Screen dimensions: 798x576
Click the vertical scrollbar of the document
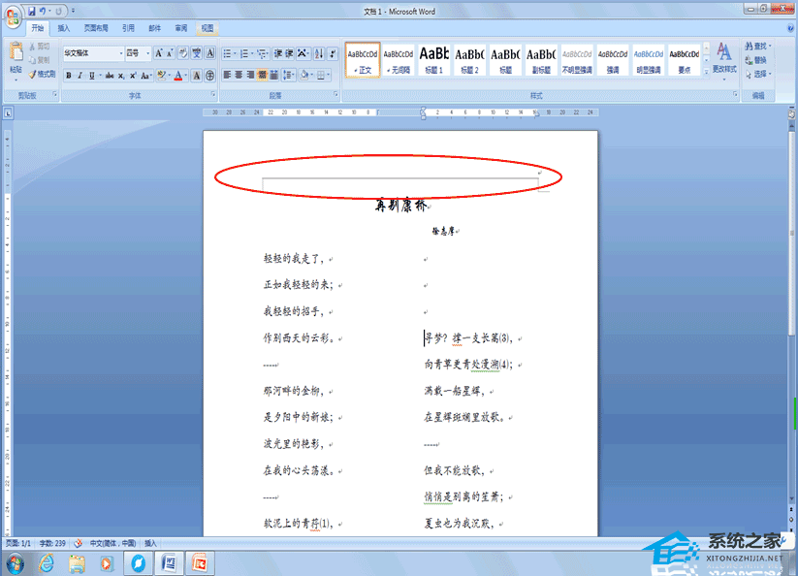pos(792,234)
